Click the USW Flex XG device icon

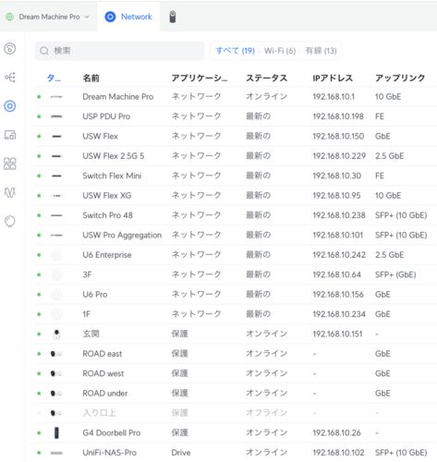[x=56, y=196]
